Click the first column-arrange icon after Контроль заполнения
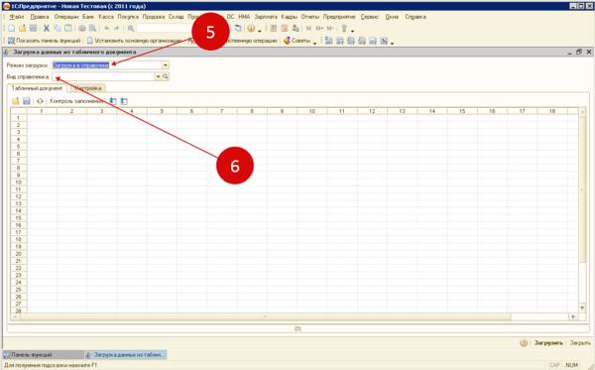The image size is (595, 370). (x=113, y=101)
